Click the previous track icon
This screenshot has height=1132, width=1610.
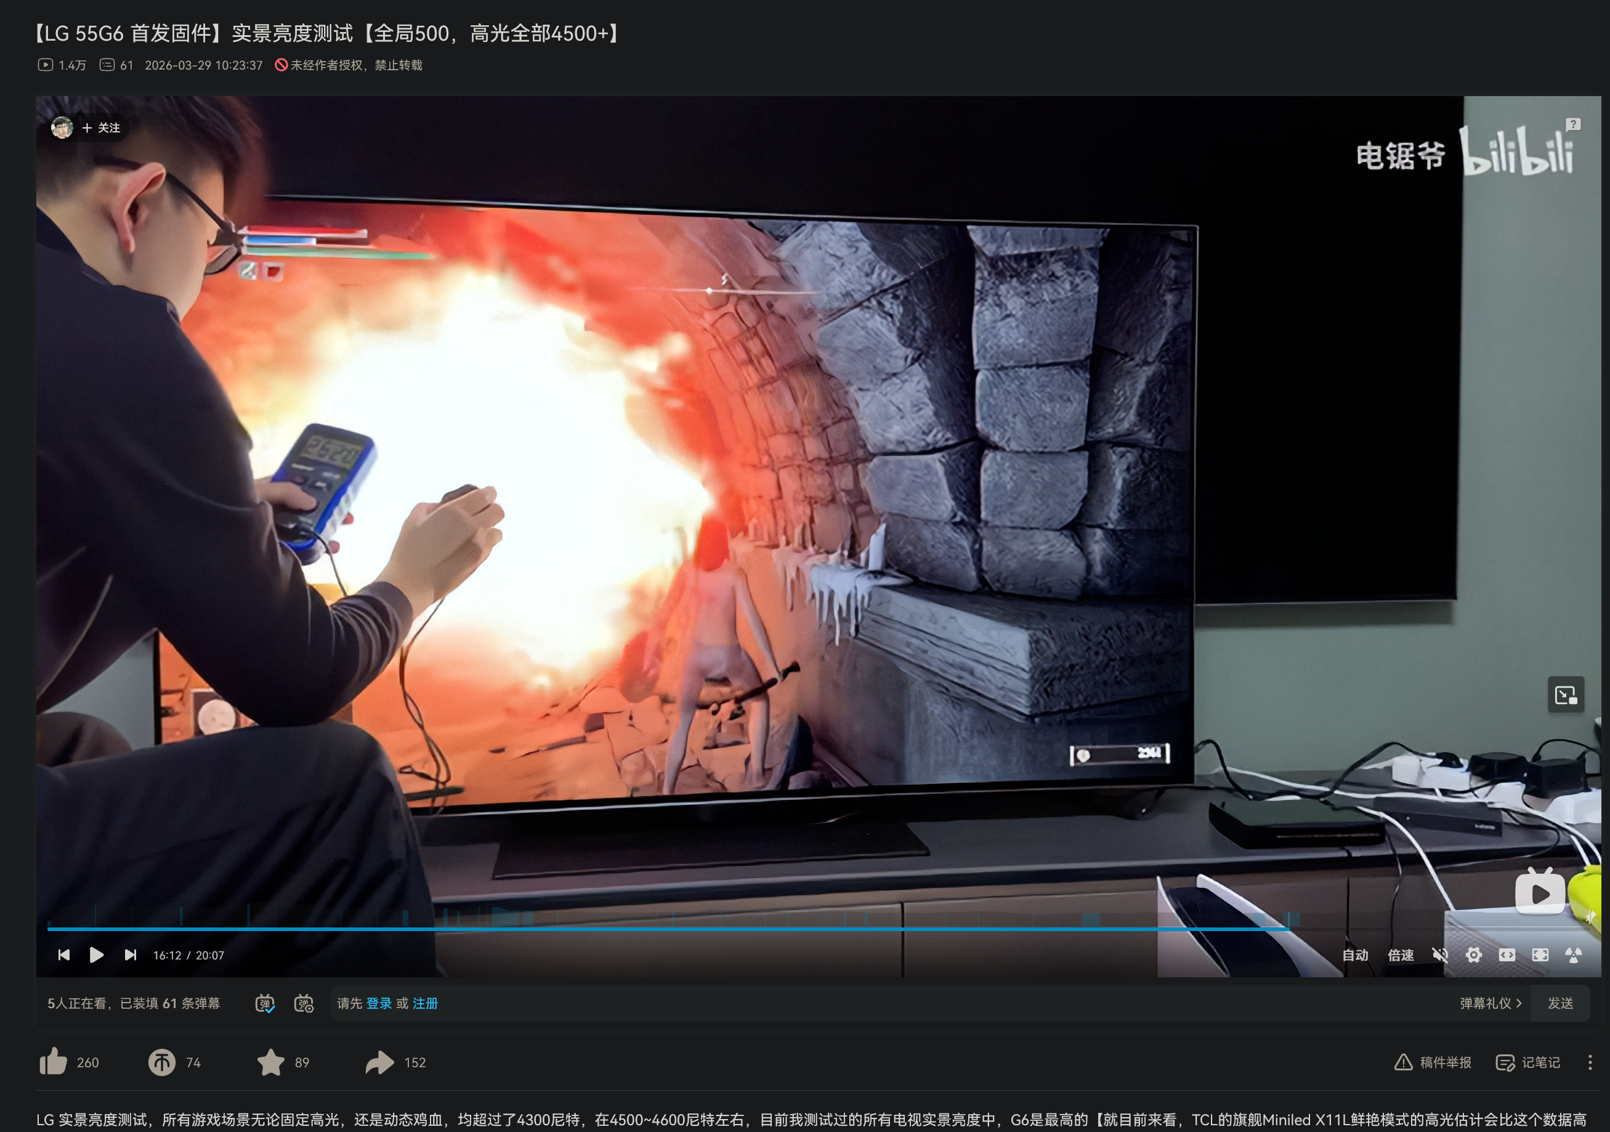tap(64, 955)
